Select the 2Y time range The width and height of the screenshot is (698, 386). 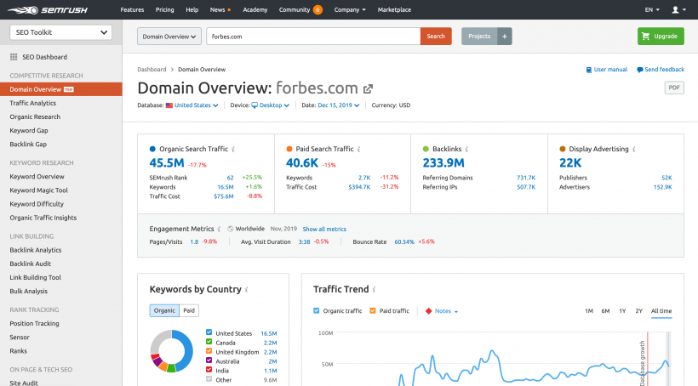638,311
